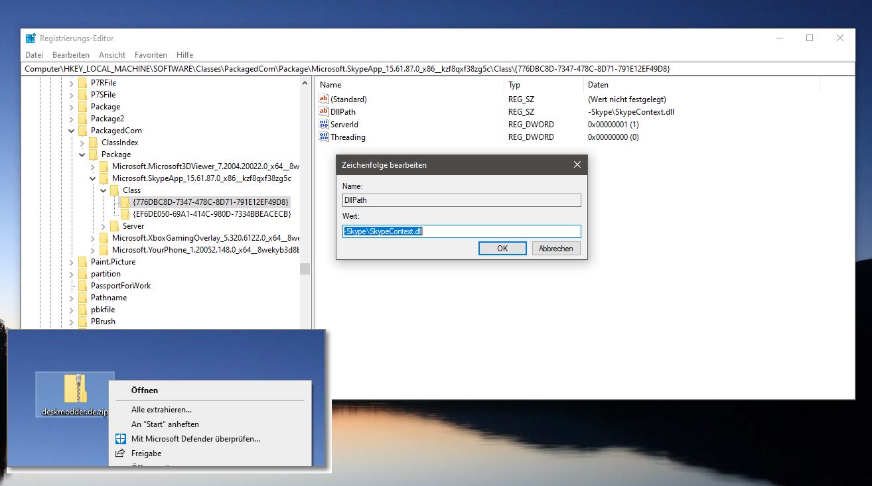Image resolution: width=872 pixels, height=486 pixels.
Task: Click the Microsoft.Microsoft3DViewer folder icon
Action: (104, 166)
